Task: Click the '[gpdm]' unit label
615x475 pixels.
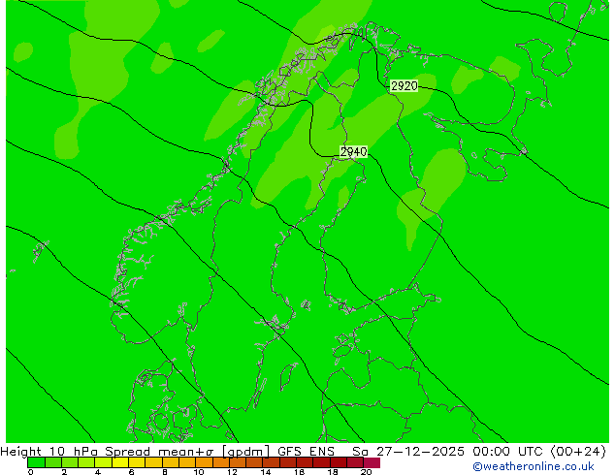Action: [246, 452]
